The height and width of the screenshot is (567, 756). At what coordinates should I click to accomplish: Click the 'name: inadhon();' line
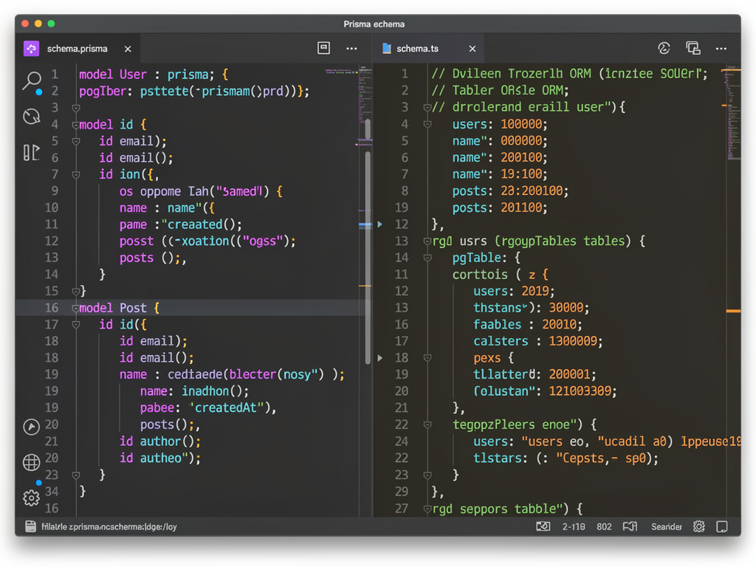point(194,391)
